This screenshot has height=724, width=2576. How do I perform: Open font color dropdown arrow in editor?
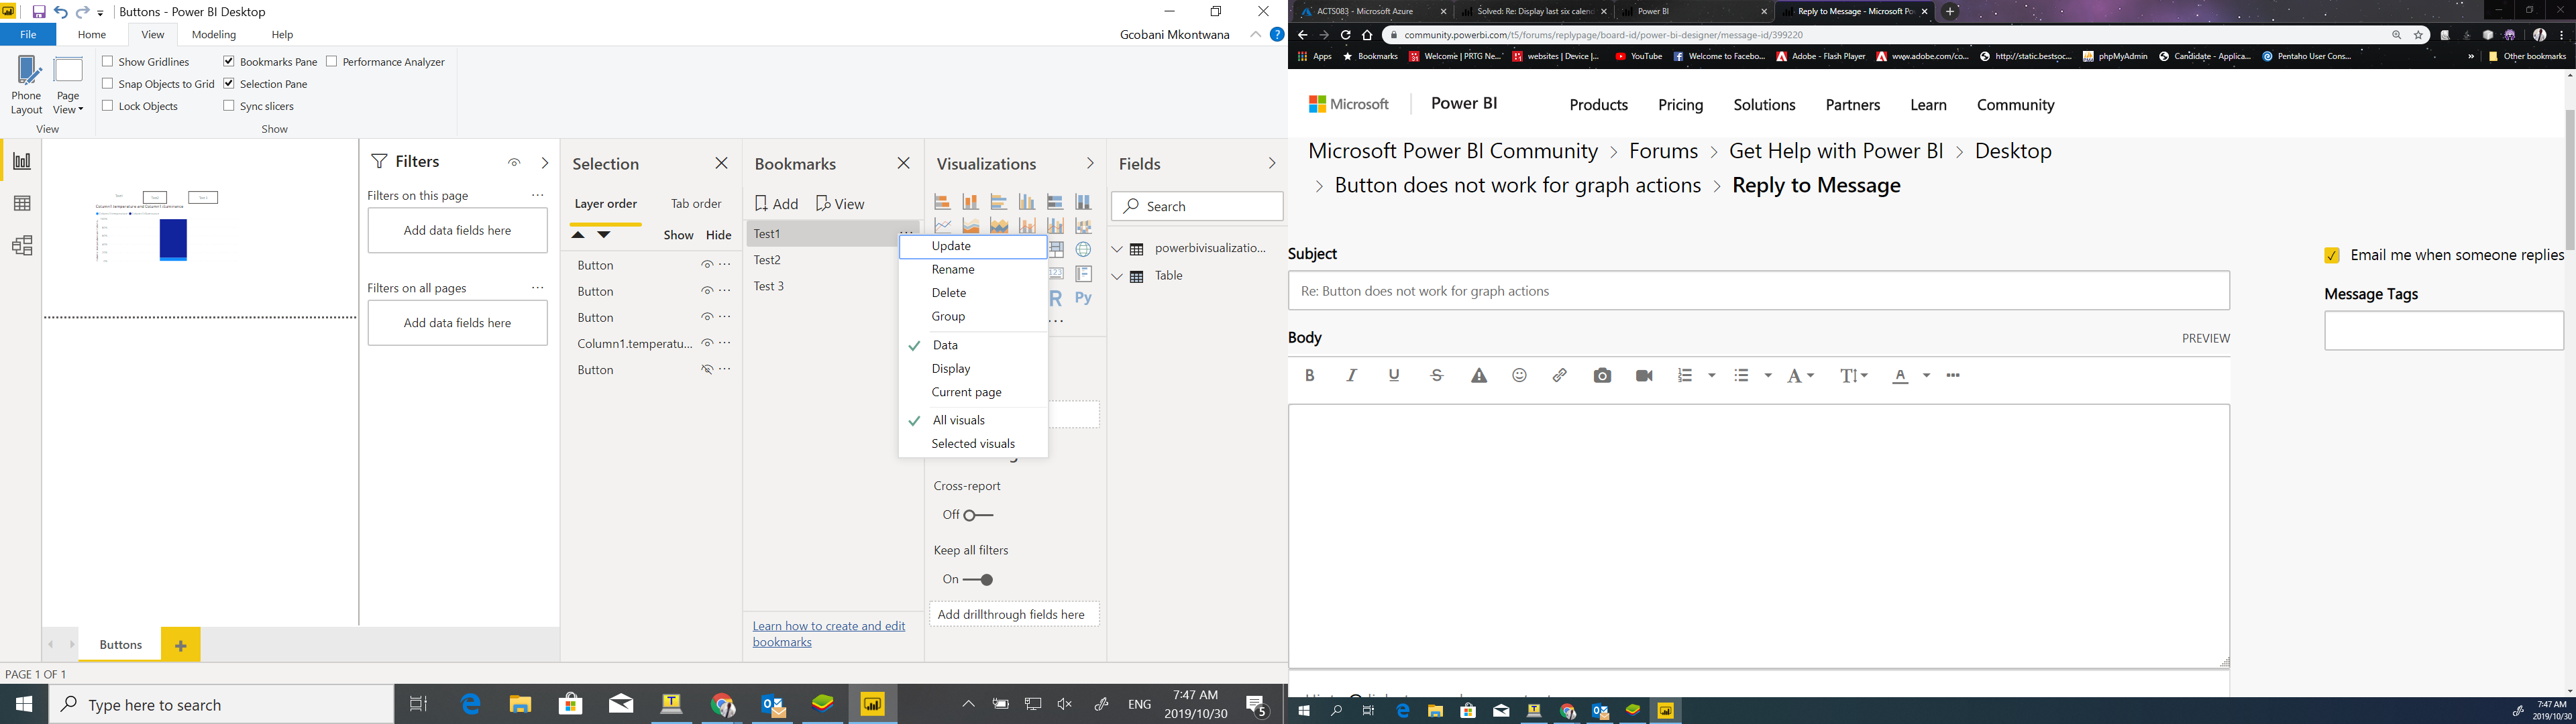1926,376
